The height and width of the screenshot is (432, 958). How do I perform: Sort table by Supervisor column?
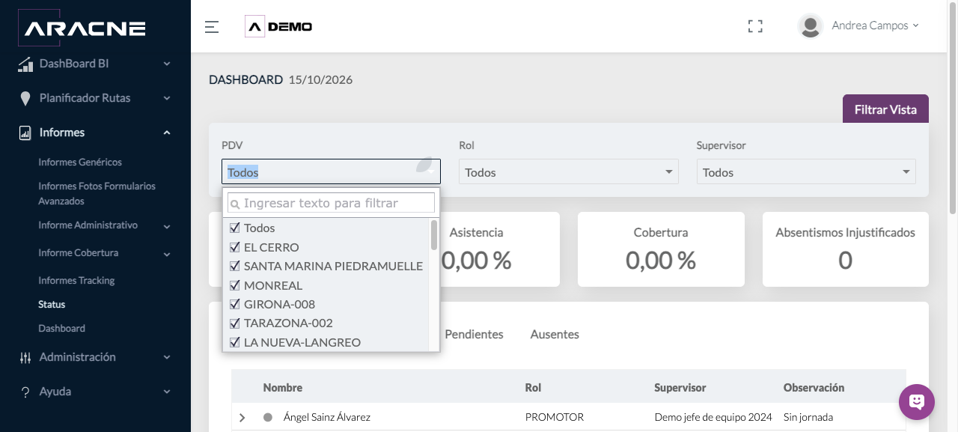680,388
